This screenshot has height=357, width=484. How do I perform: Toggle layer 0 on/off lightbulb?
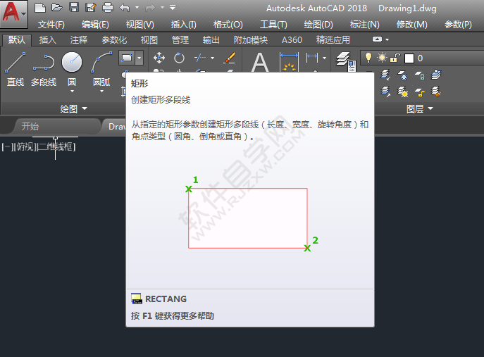368,58
